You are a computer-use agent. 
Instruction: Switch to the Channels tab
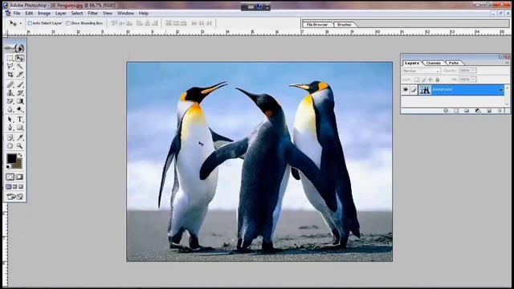click(x=434, y=63)
